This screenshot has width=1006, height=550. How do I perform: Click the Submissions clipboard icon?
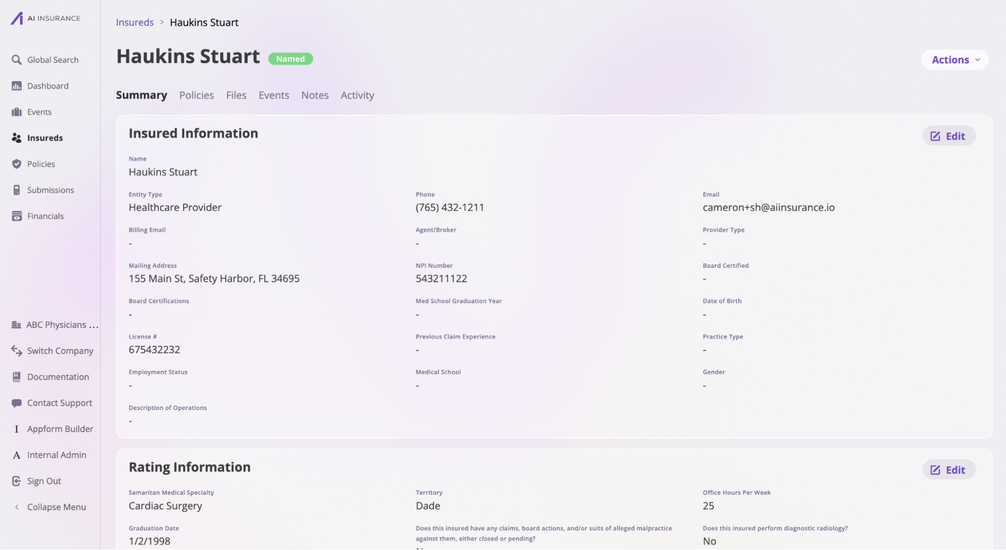tap(17, 190)
